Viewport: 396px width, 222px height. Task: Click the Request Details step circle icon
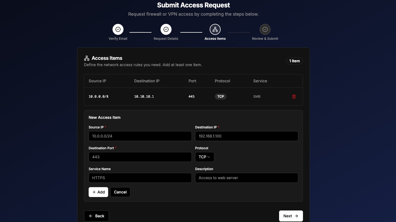point(166,29)
